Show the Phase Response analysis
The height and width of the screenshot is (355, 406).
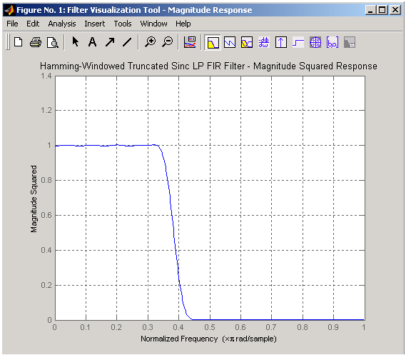(230, 42)
